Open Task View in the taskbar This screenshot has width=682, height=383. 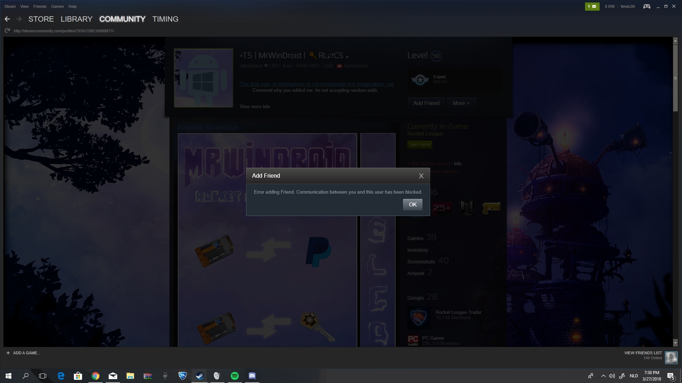[43, 376]
